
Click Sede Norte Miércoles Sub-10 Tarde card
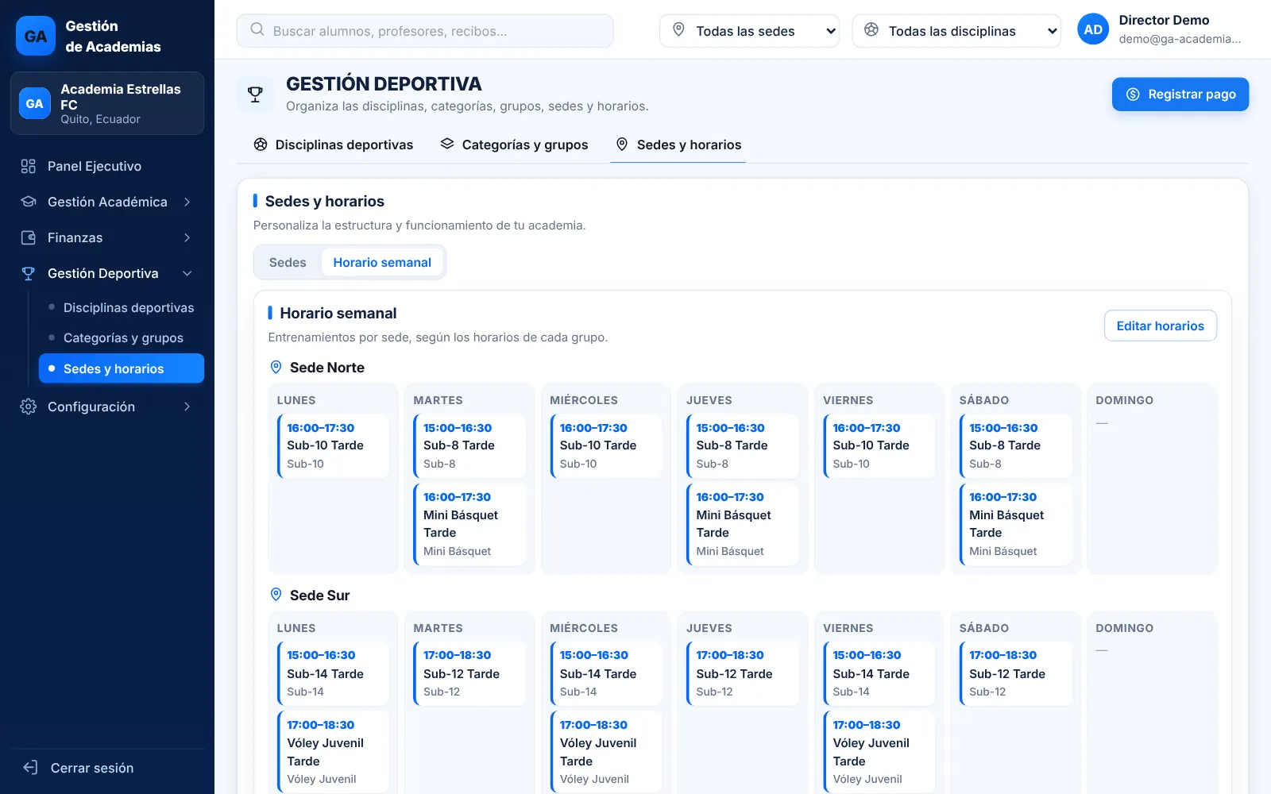click(606, 445)
